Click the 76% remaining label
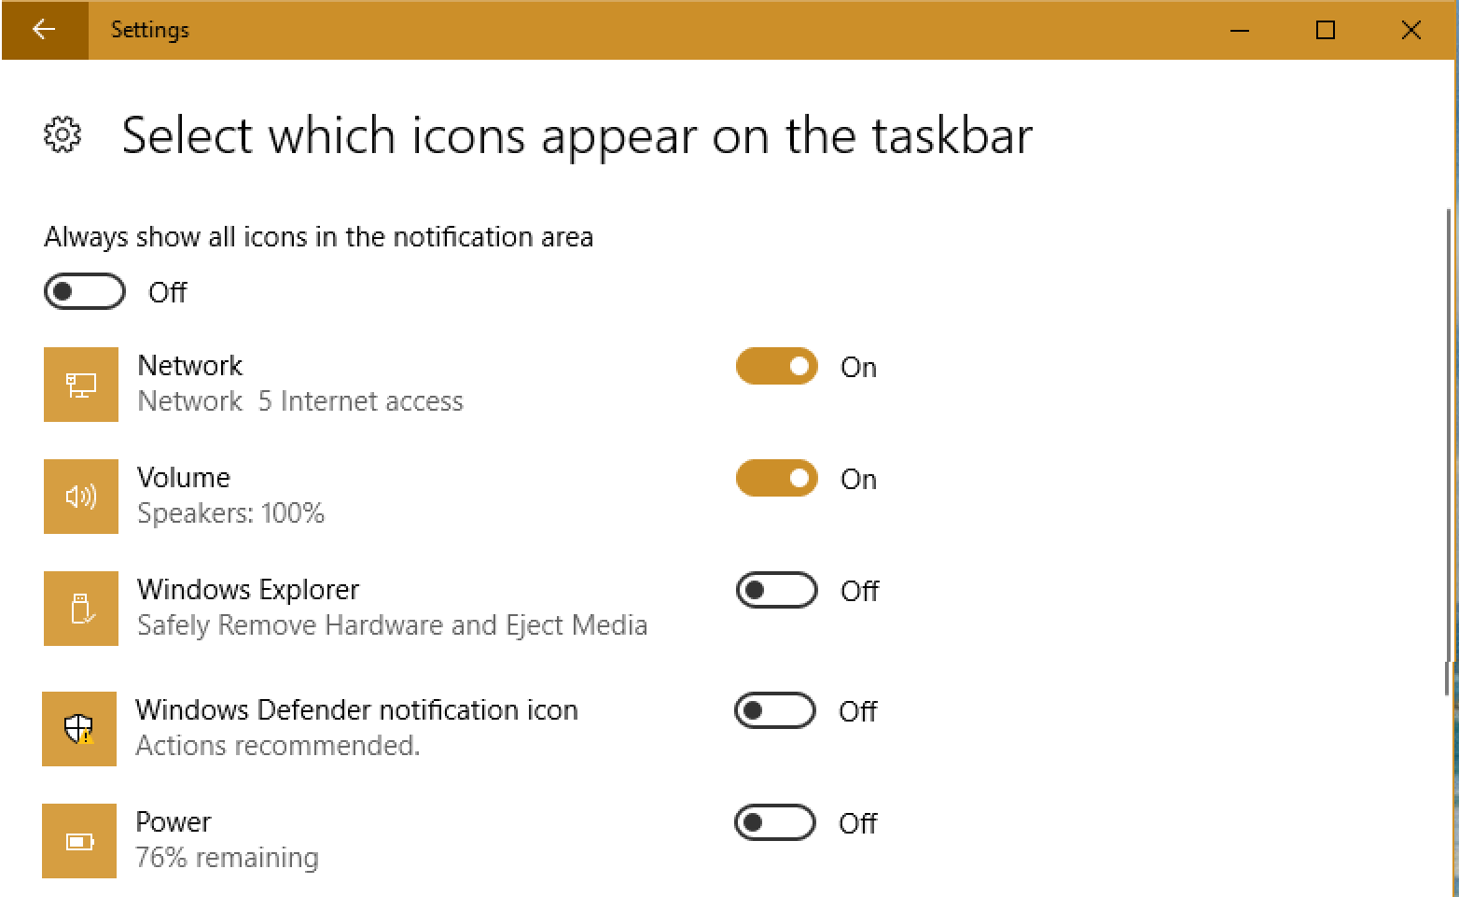The image size is (1459, 897). [x=227, y=857]
